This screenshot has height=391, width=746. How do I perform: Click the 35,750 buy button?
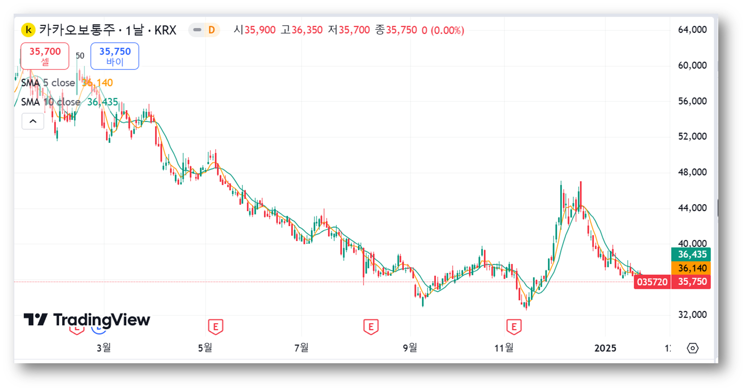(115, 56)
